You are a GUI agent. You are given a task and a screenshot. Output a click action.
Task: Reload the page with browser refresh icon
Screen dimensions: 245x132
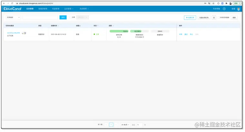[x=12, y=3]
